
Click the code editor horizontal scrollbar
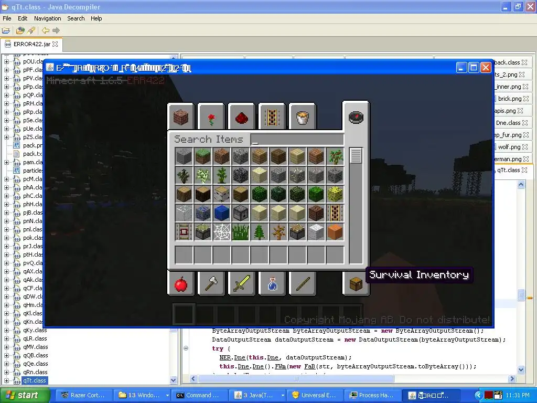pyautogui.click(x=296, y=379)
